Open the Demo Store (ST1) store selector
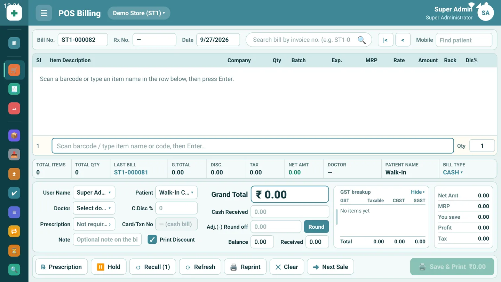Screen dimensions: 501x282 pos(139,13)
